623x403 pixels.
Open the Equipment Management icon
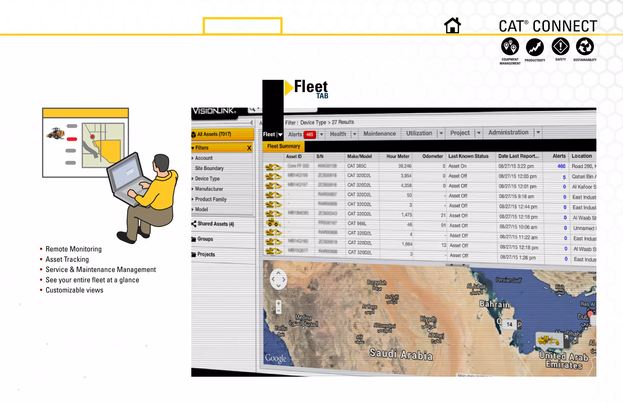(x=510, y=47)
